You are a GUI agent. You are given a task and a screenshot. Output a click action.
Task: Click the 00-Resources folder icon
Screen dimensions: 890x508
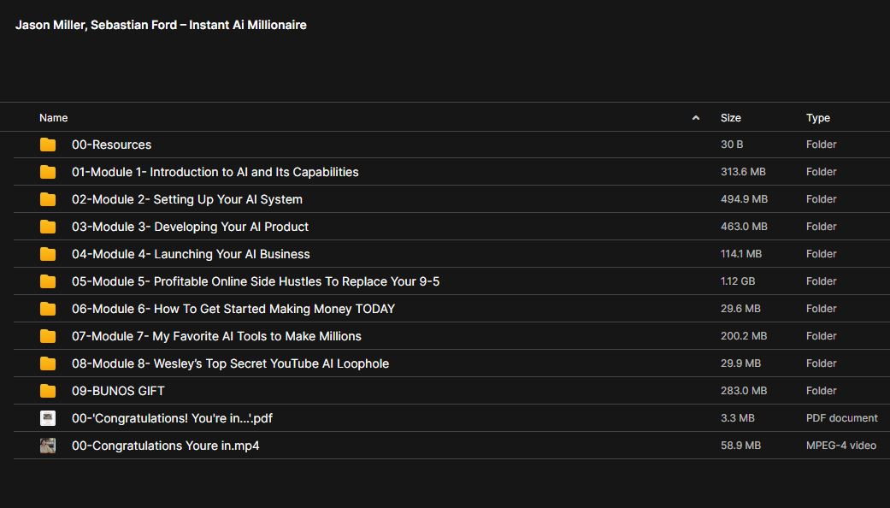click(48, 145)
